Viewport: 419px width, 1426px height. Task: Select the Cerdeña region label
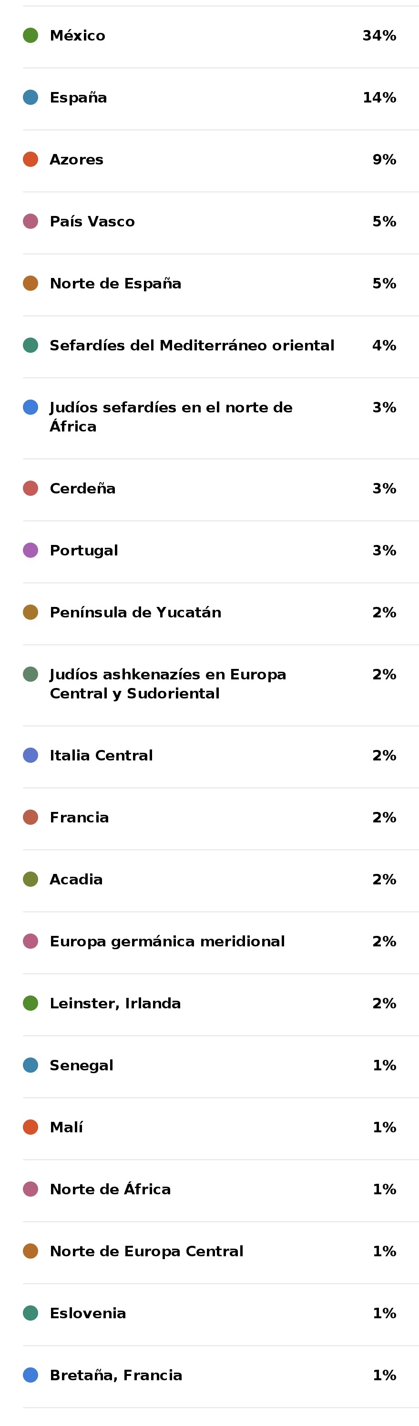coord(82,488)
